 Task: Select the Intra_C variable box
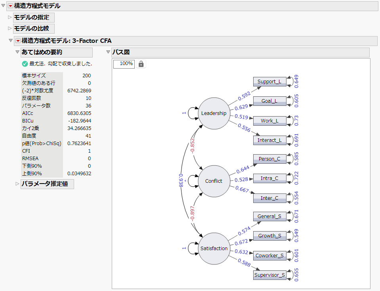coord(269,178)
